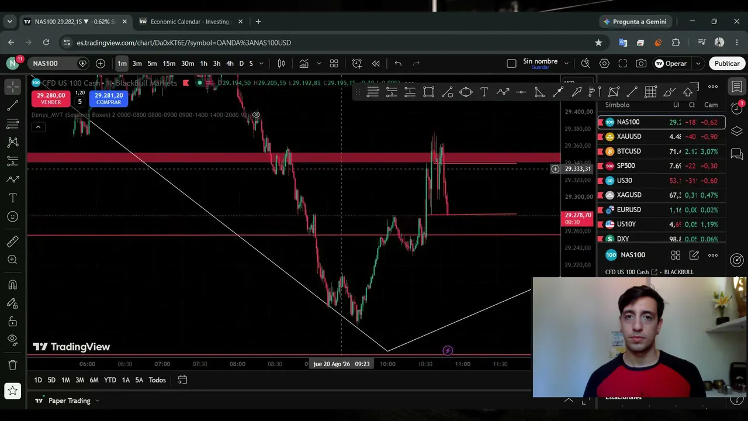Open the alerts panel clock icon
Viewport: 748px width, 421px height.
[737, 109]
